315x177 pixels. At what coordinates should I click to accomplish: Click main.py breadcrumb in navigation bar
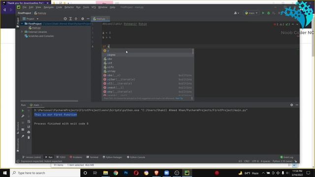pos(40,13)
